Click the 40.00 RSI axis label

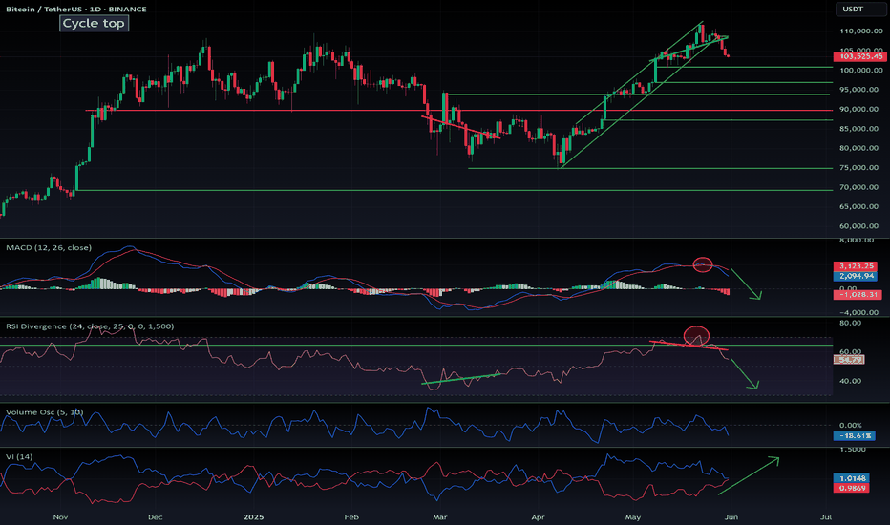(850, 381)
